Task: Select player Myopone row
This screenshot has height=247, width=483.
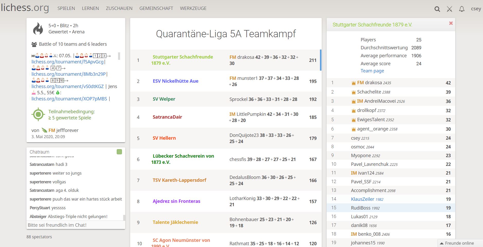Action: pyautogui.click(x=391, y=155)
